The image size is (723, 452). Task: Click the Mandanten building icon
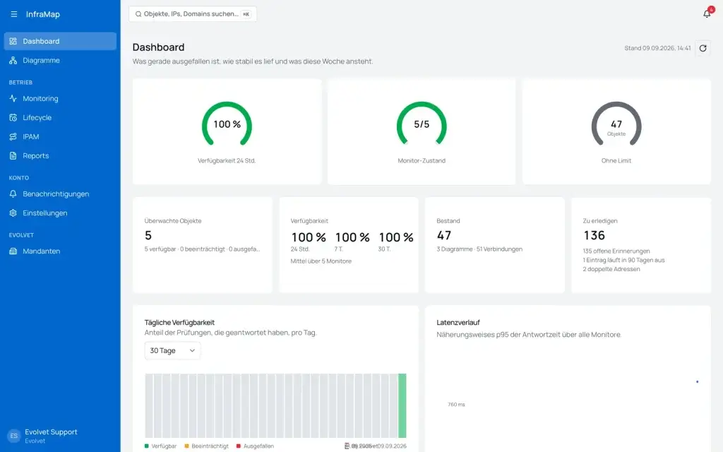pos(13,251)
